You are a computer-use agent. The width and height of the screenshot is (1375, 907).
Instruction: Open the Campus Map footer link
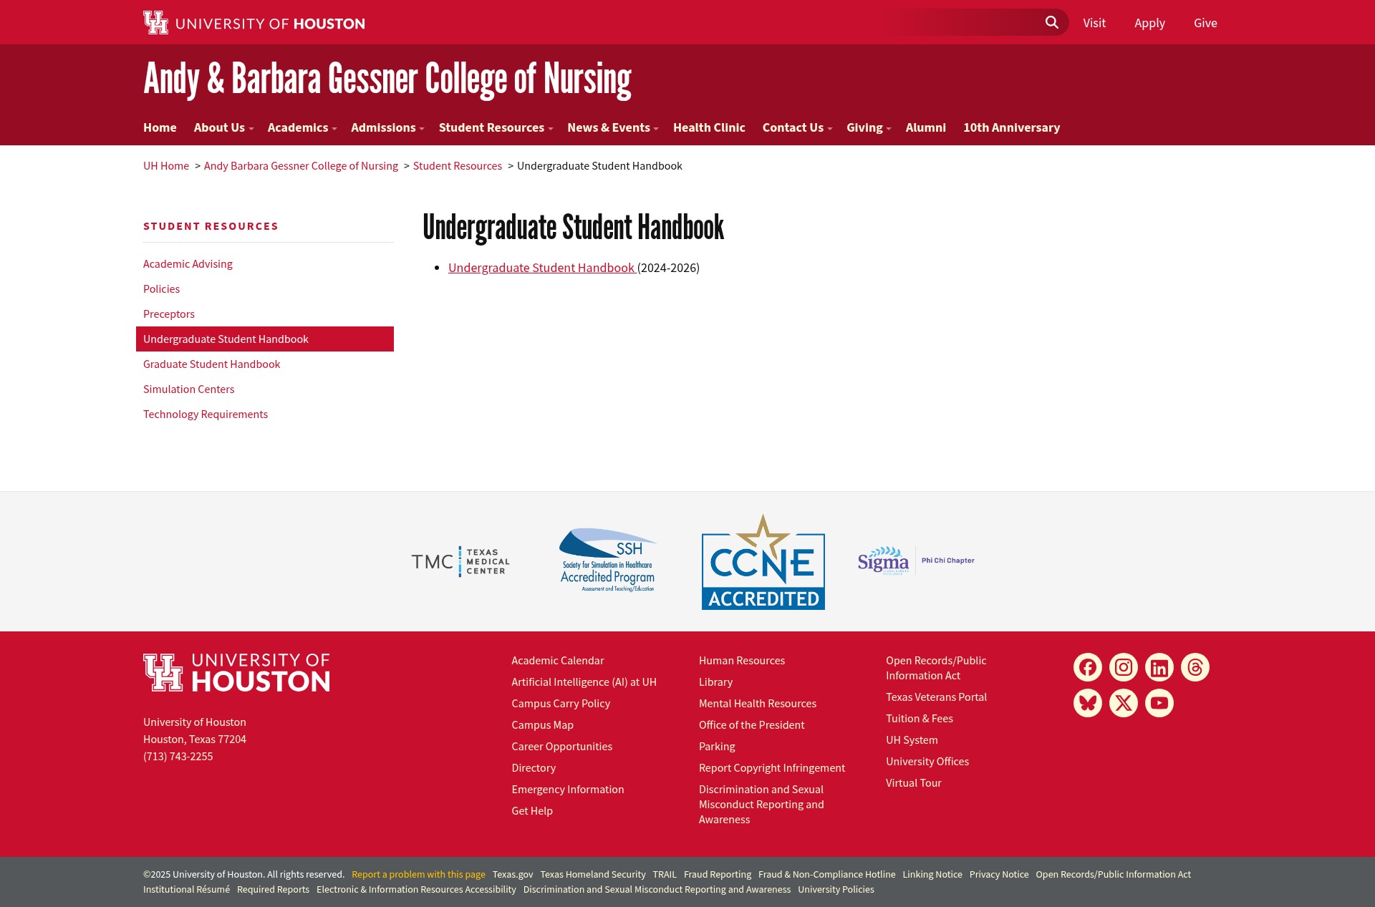[542, 725]
